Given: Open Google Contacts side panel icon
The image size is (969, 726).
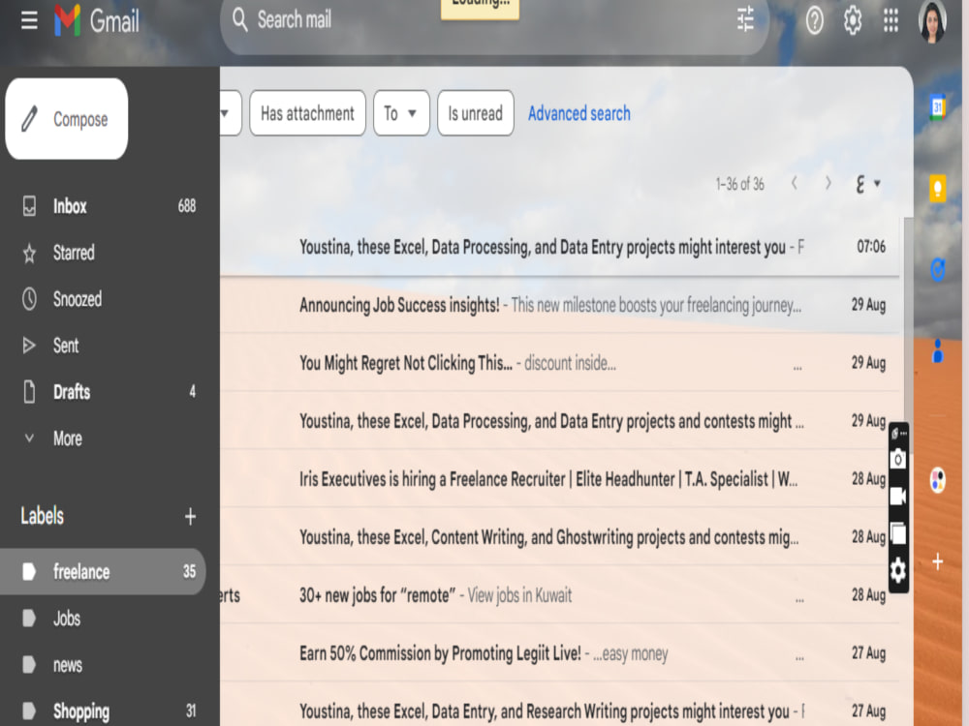Looking at the screenshot, I should (937, 350).
